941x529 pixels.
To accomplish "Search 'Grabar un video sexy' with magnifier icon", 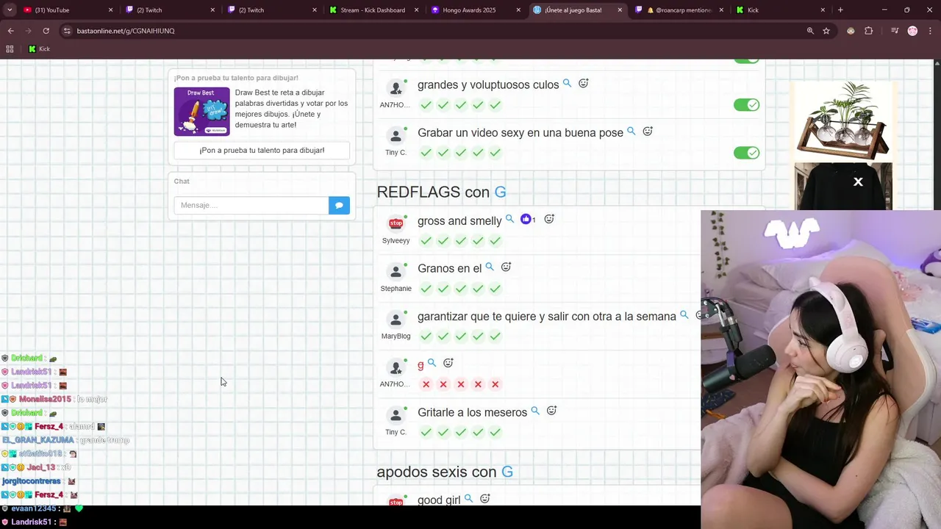I will coord(631,132).
